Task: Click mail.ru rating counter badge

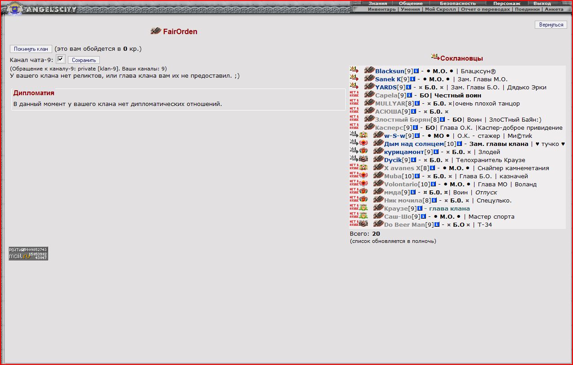Action: (28, 253)
